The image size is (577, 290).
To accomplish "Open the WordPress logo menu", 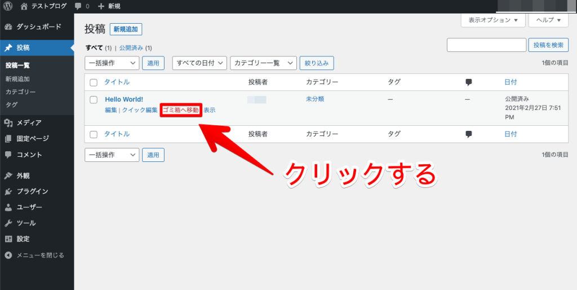I will pyautogui.click(x=8, y=6).
